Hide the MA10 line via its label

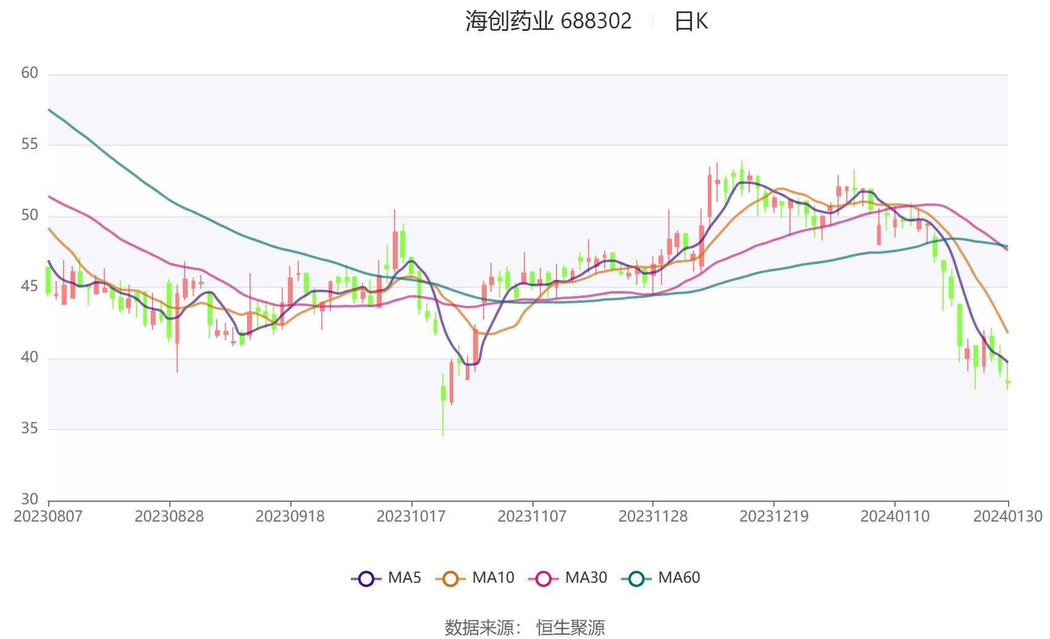tap(493, 578)
